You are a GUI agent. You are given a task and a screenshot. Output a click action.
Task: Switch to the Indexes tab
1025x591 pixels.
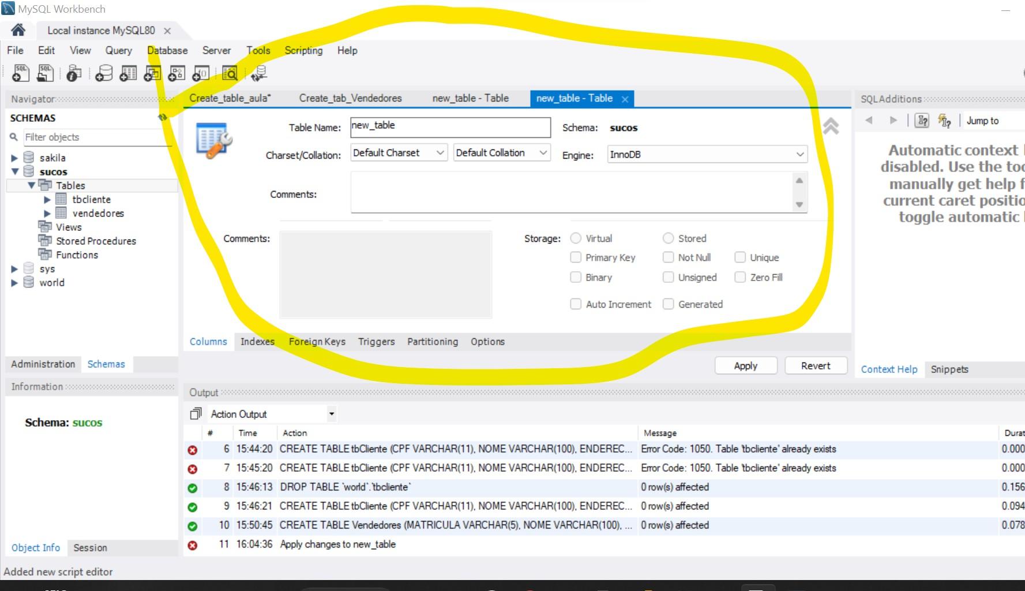tap(257, 342)
